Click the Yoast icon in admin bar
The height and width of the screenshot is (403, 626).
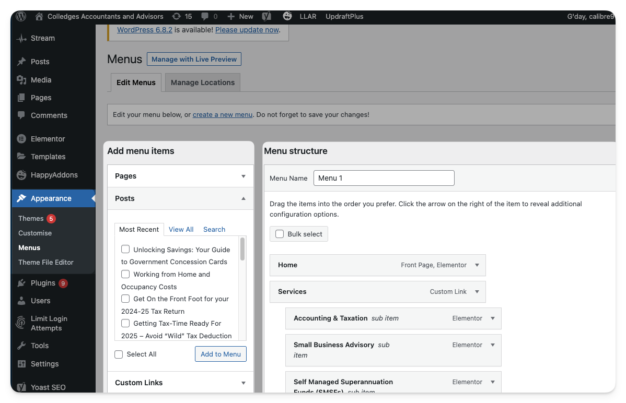(266, 16)
